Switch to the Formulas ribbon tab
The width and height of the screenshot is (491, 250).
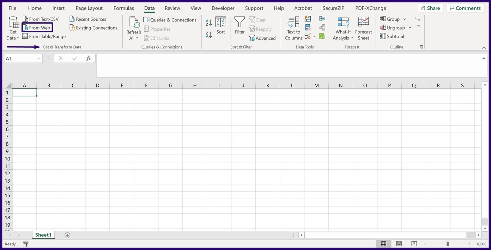[123, 8]
